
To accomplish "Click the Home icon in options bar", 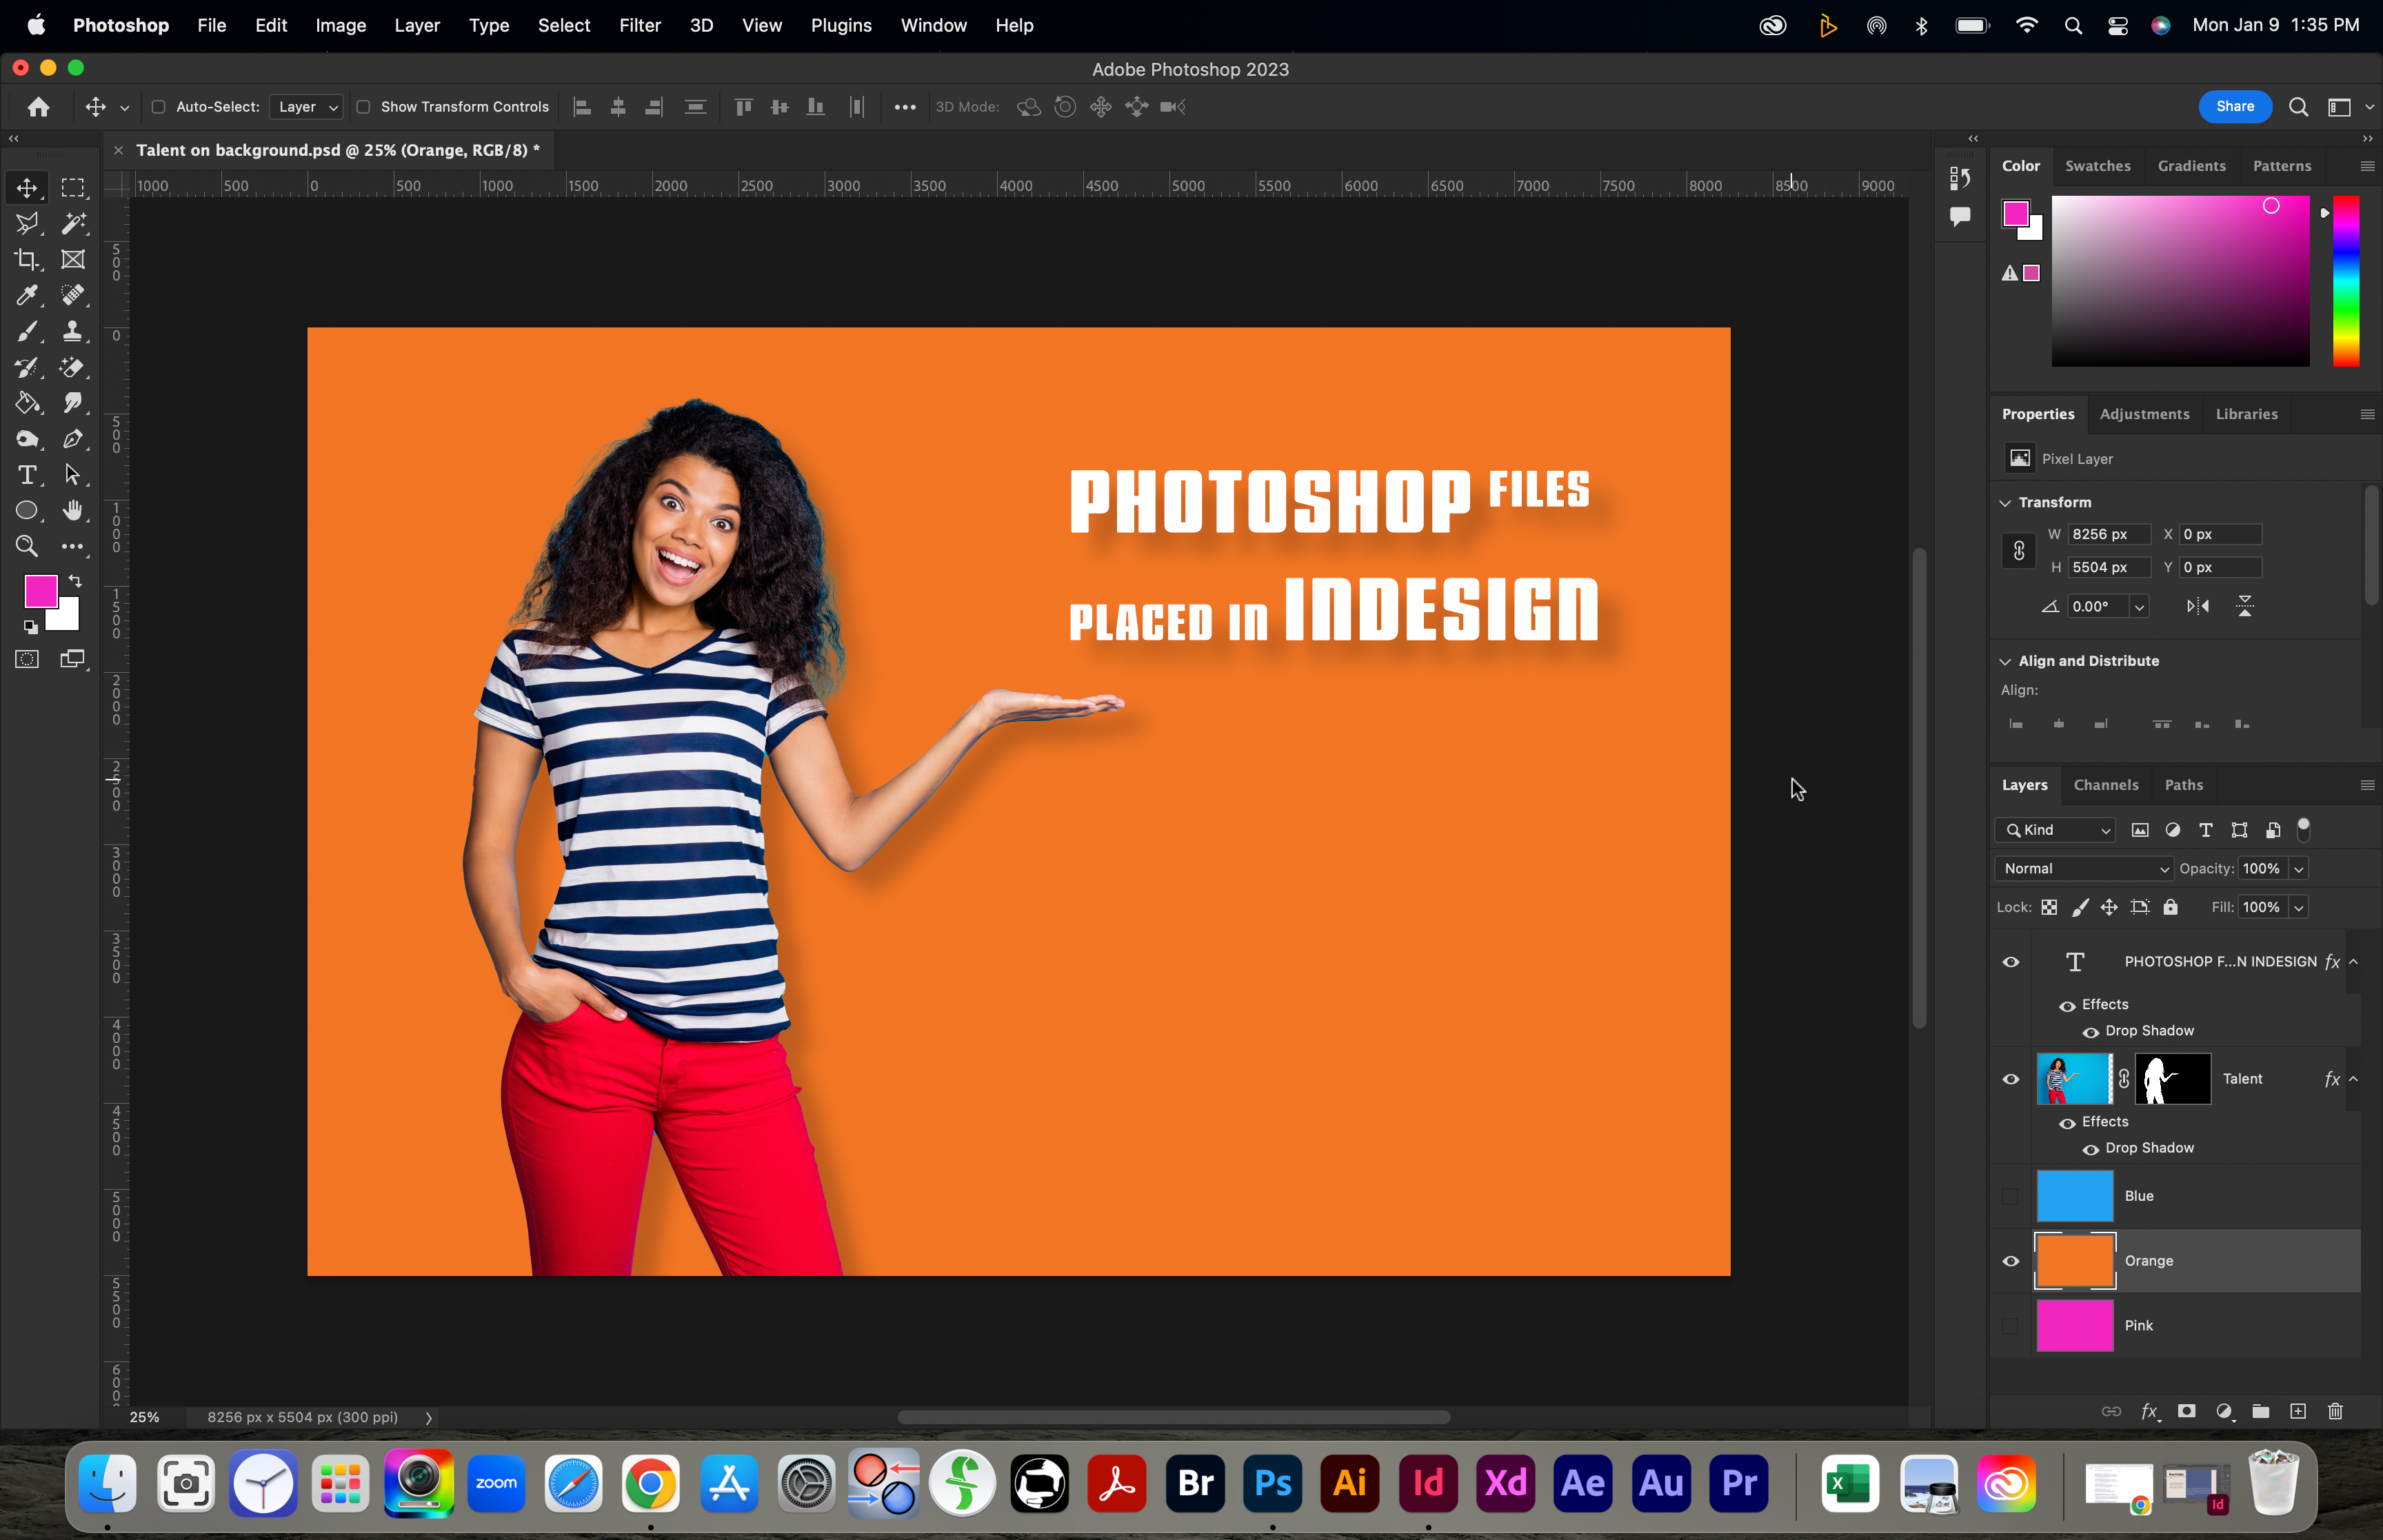I will 38,106.
